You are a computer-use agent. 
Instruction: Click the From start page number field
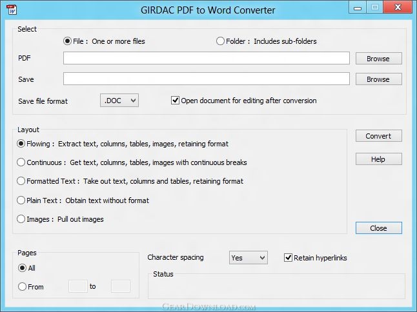(x=78, y=286)
